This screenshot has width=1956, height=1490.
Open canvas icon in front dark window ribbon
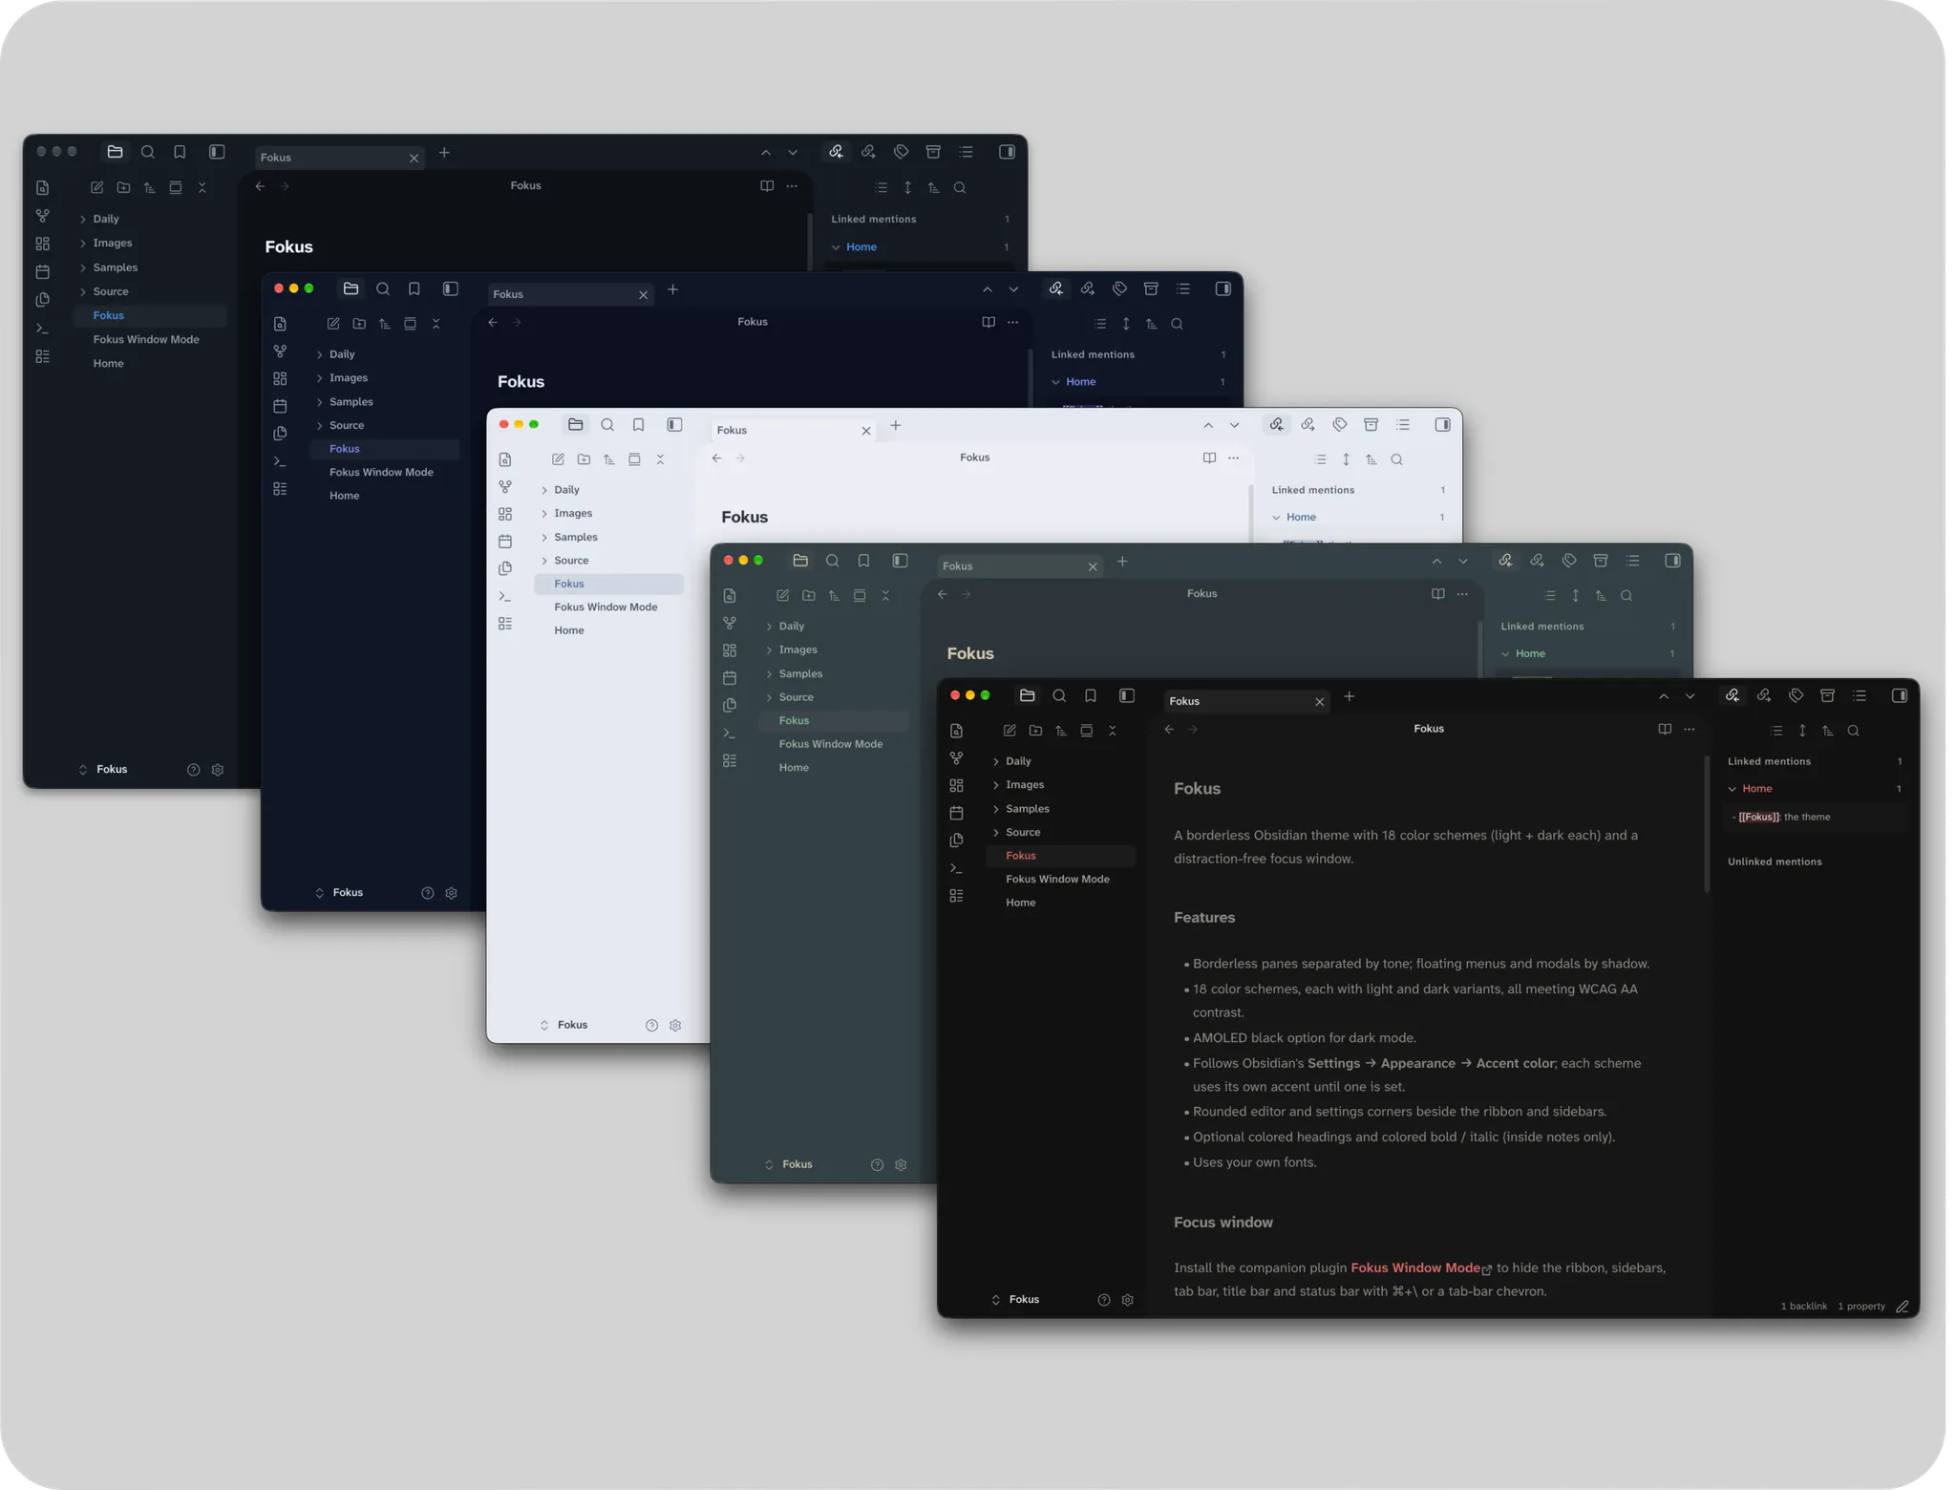tap(956, 785)
